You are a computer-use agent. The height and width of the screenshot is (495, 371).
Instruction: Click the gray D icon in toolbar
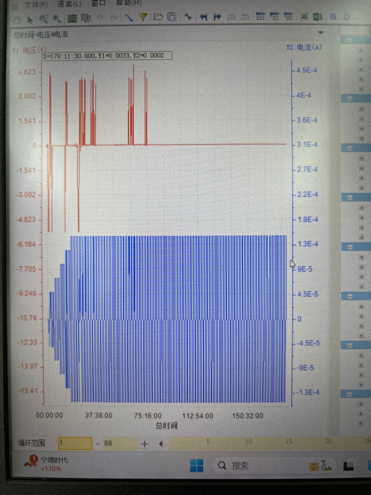click(x=347, y=16)
